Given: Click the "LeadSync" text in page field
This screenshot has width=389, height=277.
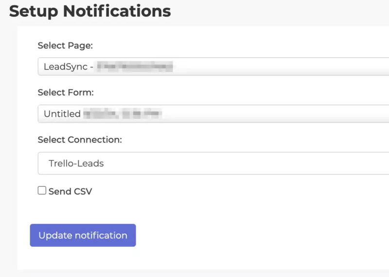Looking at the screenshot, I should 63,67.
